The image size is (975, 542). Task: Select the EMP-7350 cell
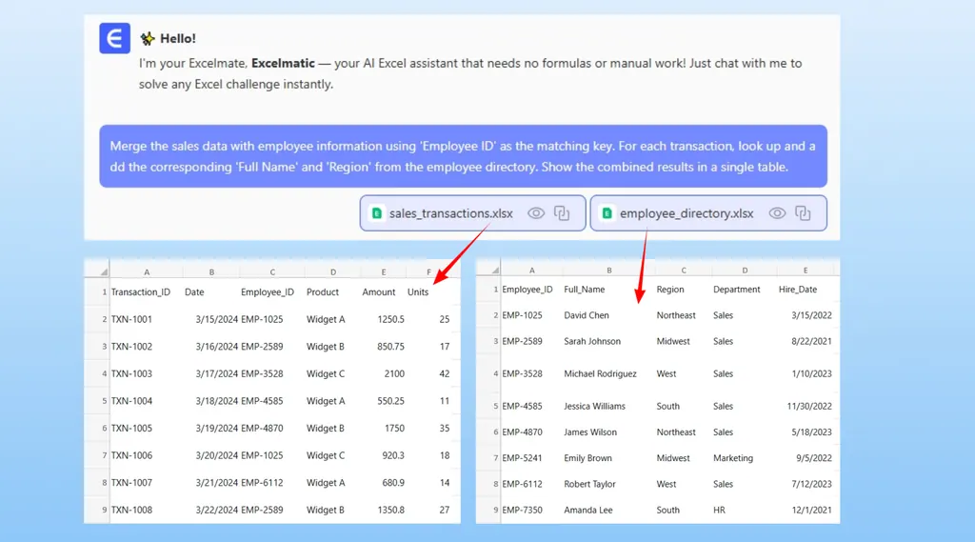click(522, 510)
